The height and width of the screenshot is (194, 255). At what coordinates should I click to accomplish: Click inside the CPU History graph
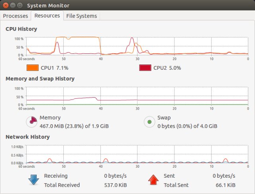coord(137,46)
